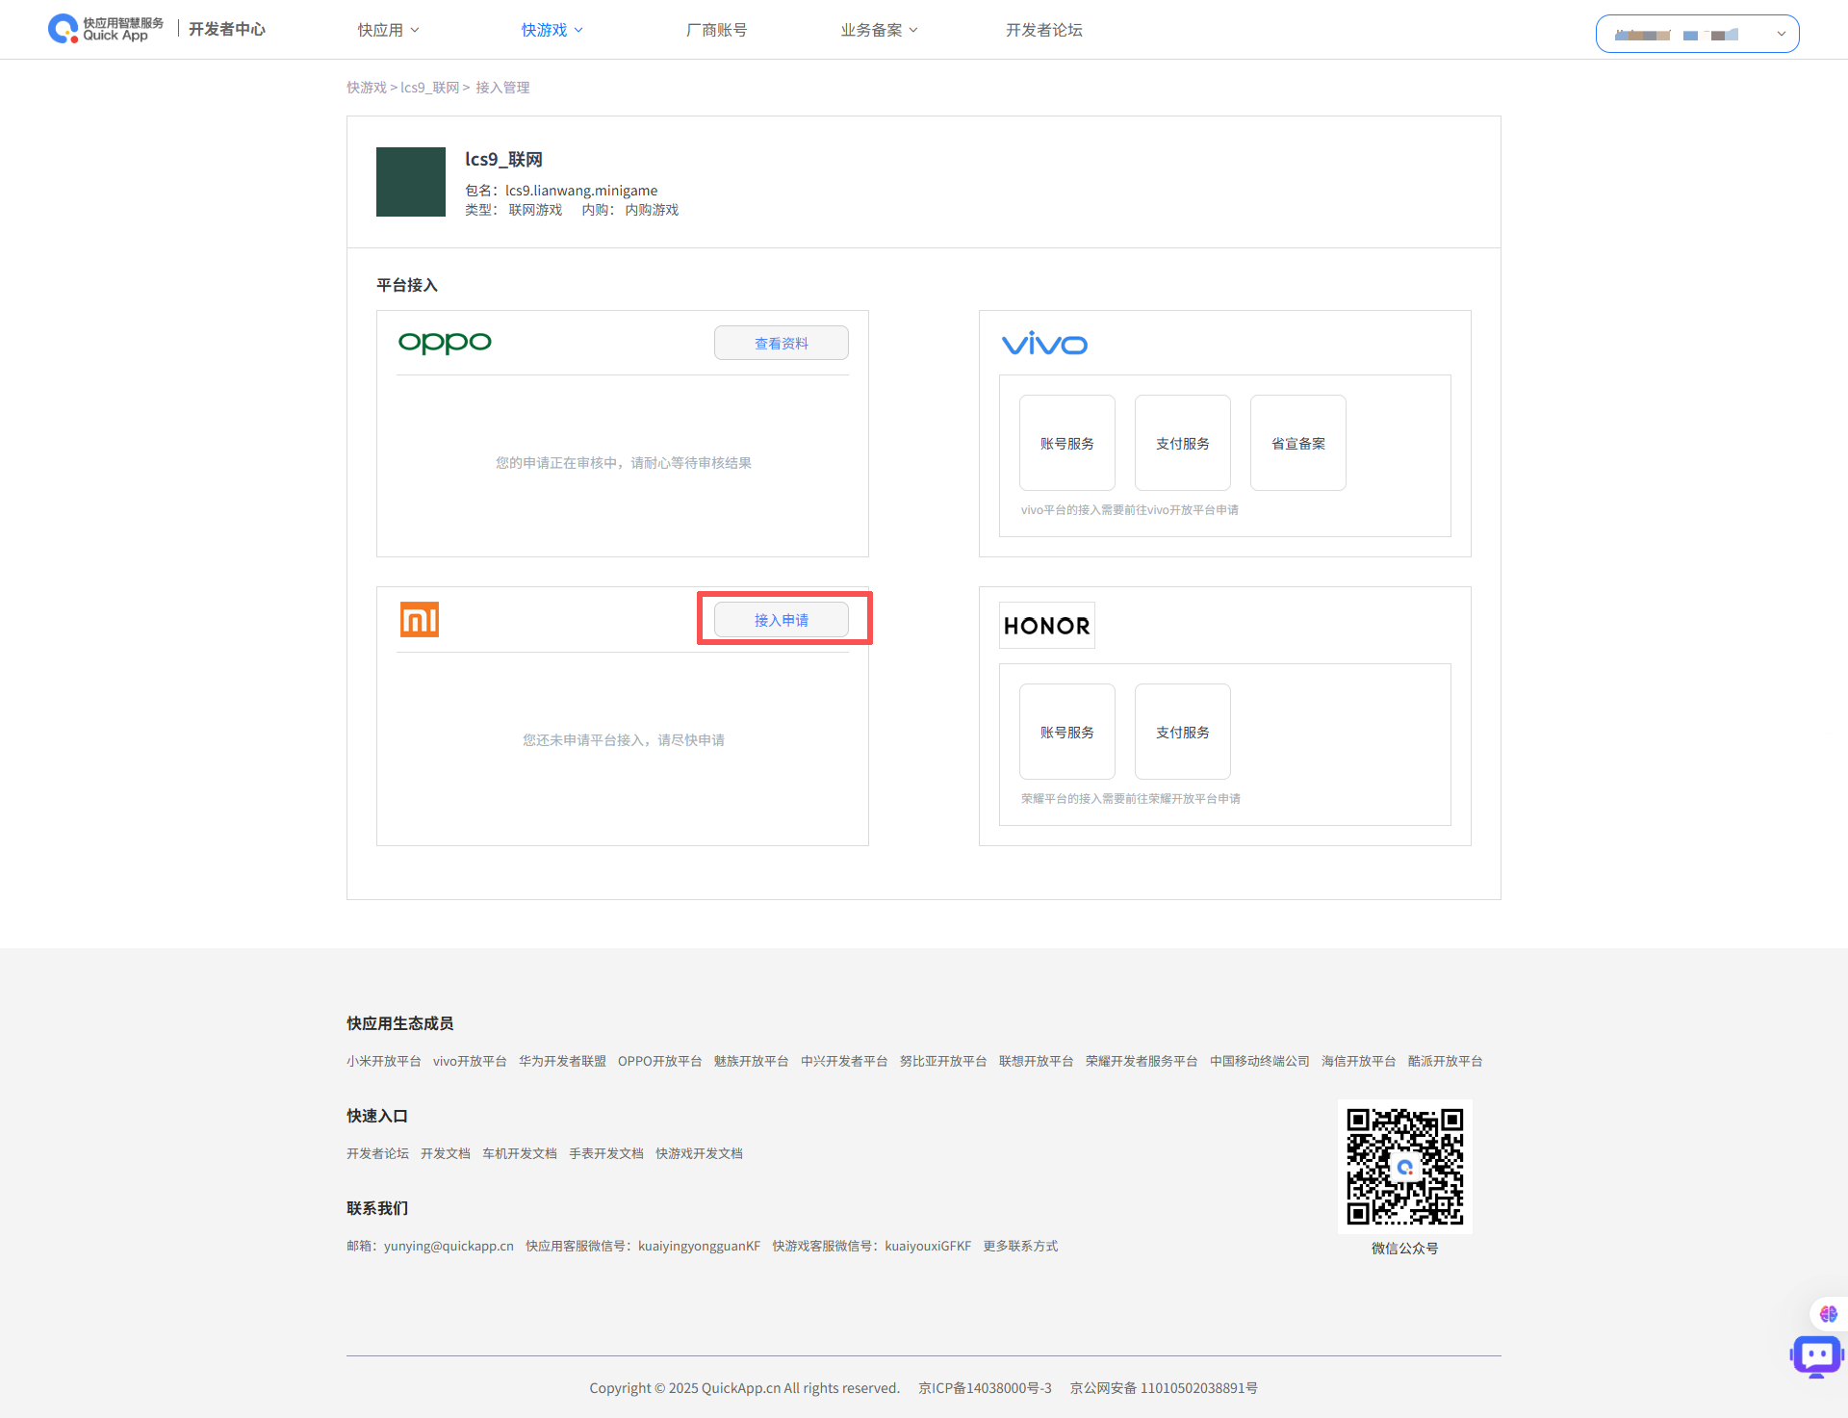Click the OPPO logo
Image resolution: width=1848 pixels, height=1418 pixels.
(x=445, y=343)
